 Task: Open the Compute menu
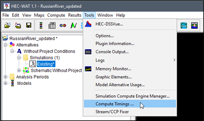[56, 15]
